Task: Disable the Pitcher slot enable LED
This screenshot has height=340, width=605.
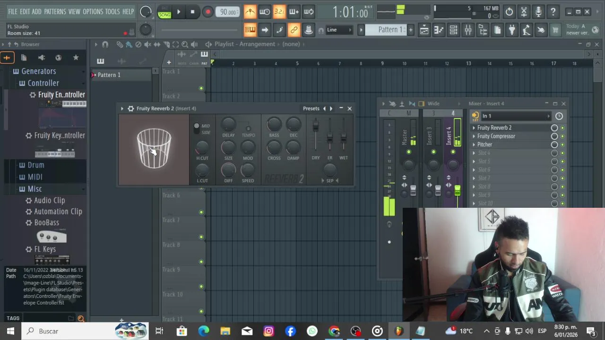Action: [x=562, y=145]
